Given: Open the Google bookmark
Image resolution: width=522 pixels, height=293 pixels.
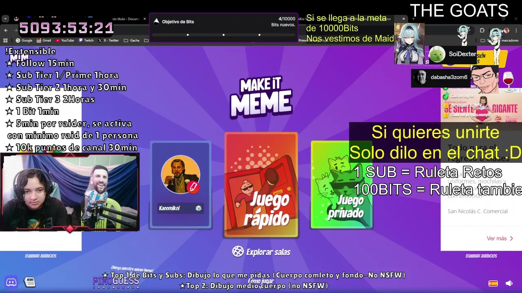Looking at the screenshot, I should [24, 40].
